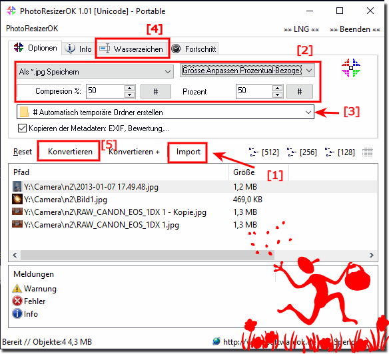Viewport: 389px width, 354px height.
Task: Click the 469,0 KB size cell
Action: tap(248, 200)
